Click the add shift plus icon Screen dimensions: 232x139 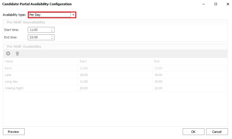8,53
